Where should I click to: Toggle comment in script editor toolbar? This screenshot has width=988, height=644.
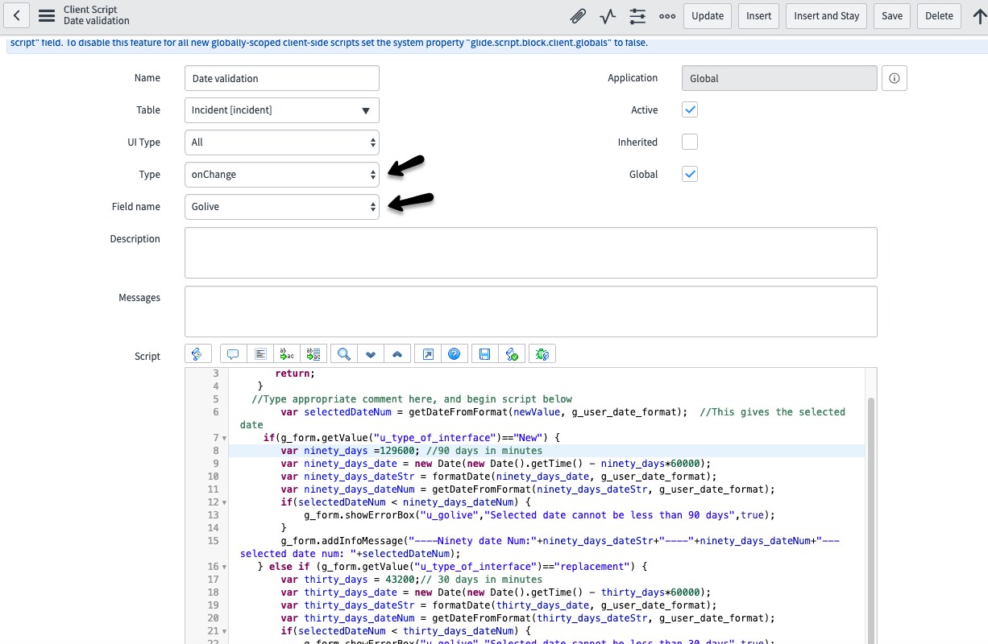pyautogui.click(x=233, y=354)
